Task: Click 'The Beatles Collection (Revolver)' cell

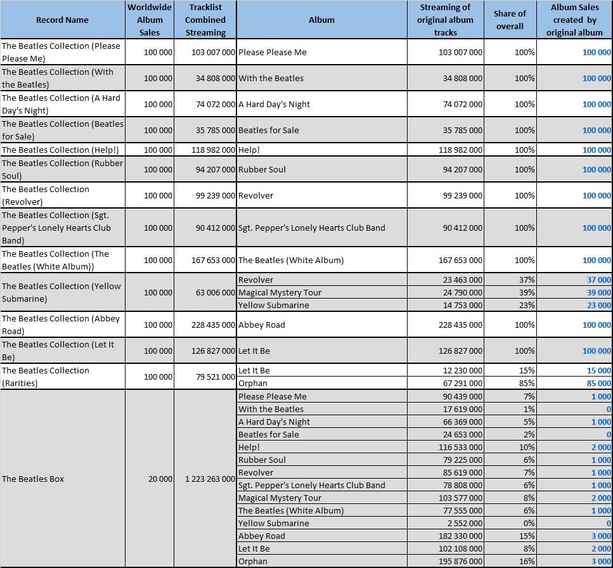Action: (63, 195)
